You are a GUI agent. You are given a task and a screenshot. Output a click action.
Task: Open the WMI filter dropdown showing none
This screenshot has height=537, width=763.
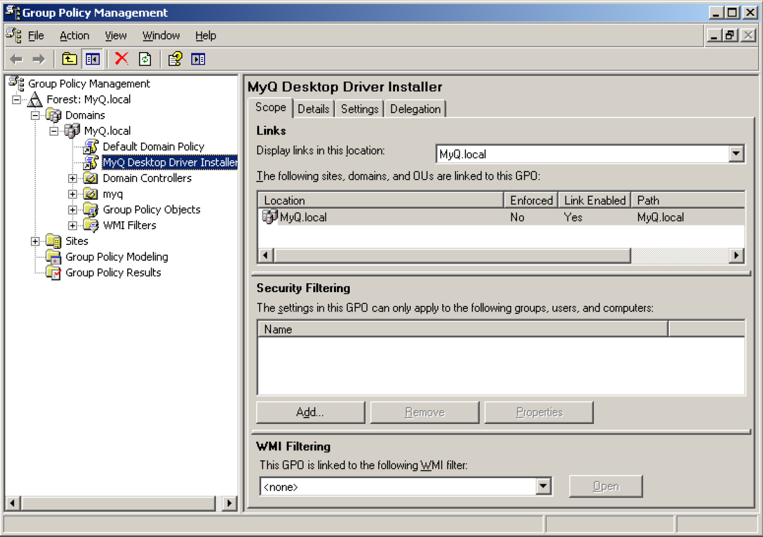(543, 485)
